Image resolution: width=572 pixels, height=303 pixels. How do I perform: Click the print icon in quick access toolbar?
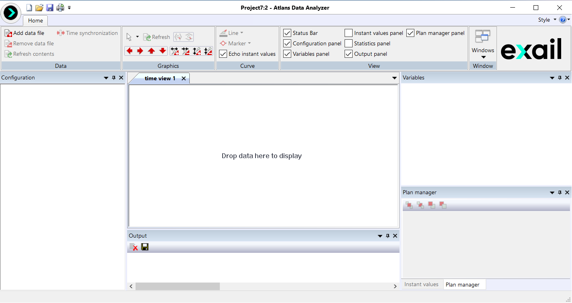point(60,8)
